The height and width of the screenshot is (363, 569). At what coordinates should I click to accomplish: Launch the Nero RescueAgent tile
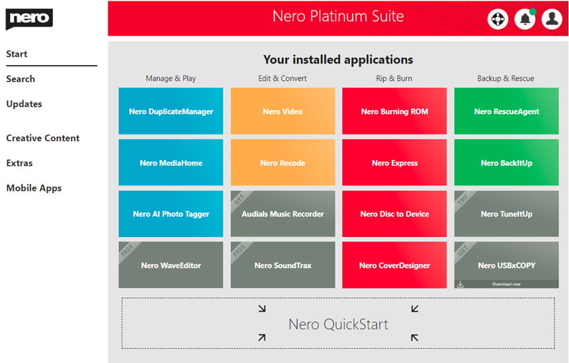[x=506, y=111]
